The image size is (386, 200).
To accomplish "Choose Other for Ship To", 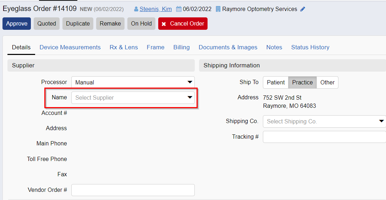I will coord(327,82).
